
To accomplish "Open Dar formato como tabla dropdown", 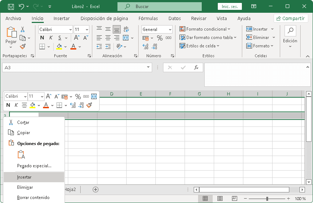I will coord(208,38).
